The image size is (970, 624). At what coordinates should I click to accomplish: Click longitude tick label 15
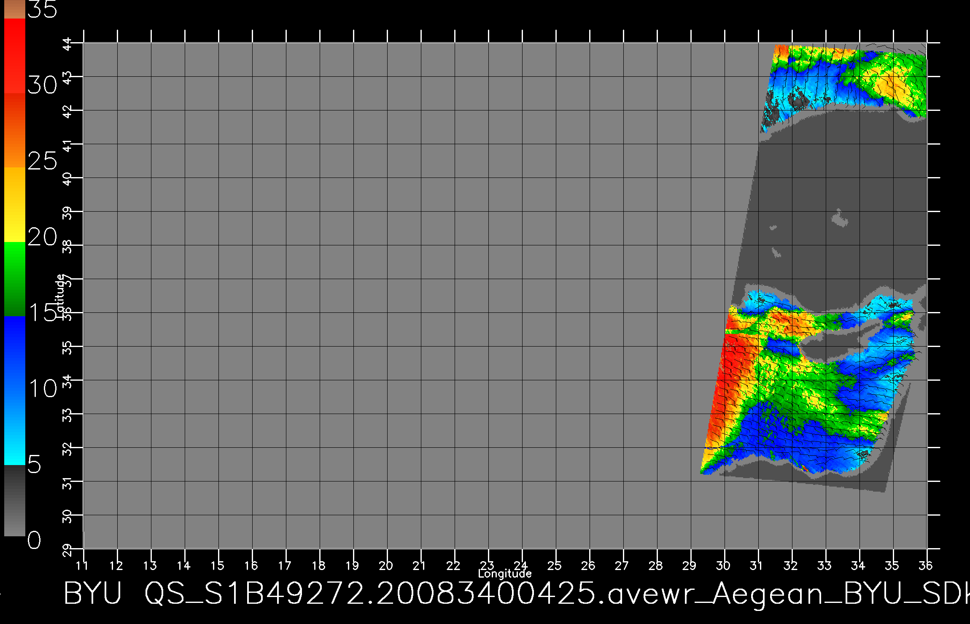coord(217,566)
